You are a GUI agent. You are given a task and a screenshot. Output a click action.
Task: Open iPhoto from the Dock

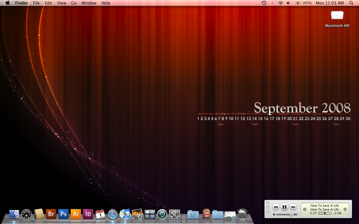[x=137, y=214]
